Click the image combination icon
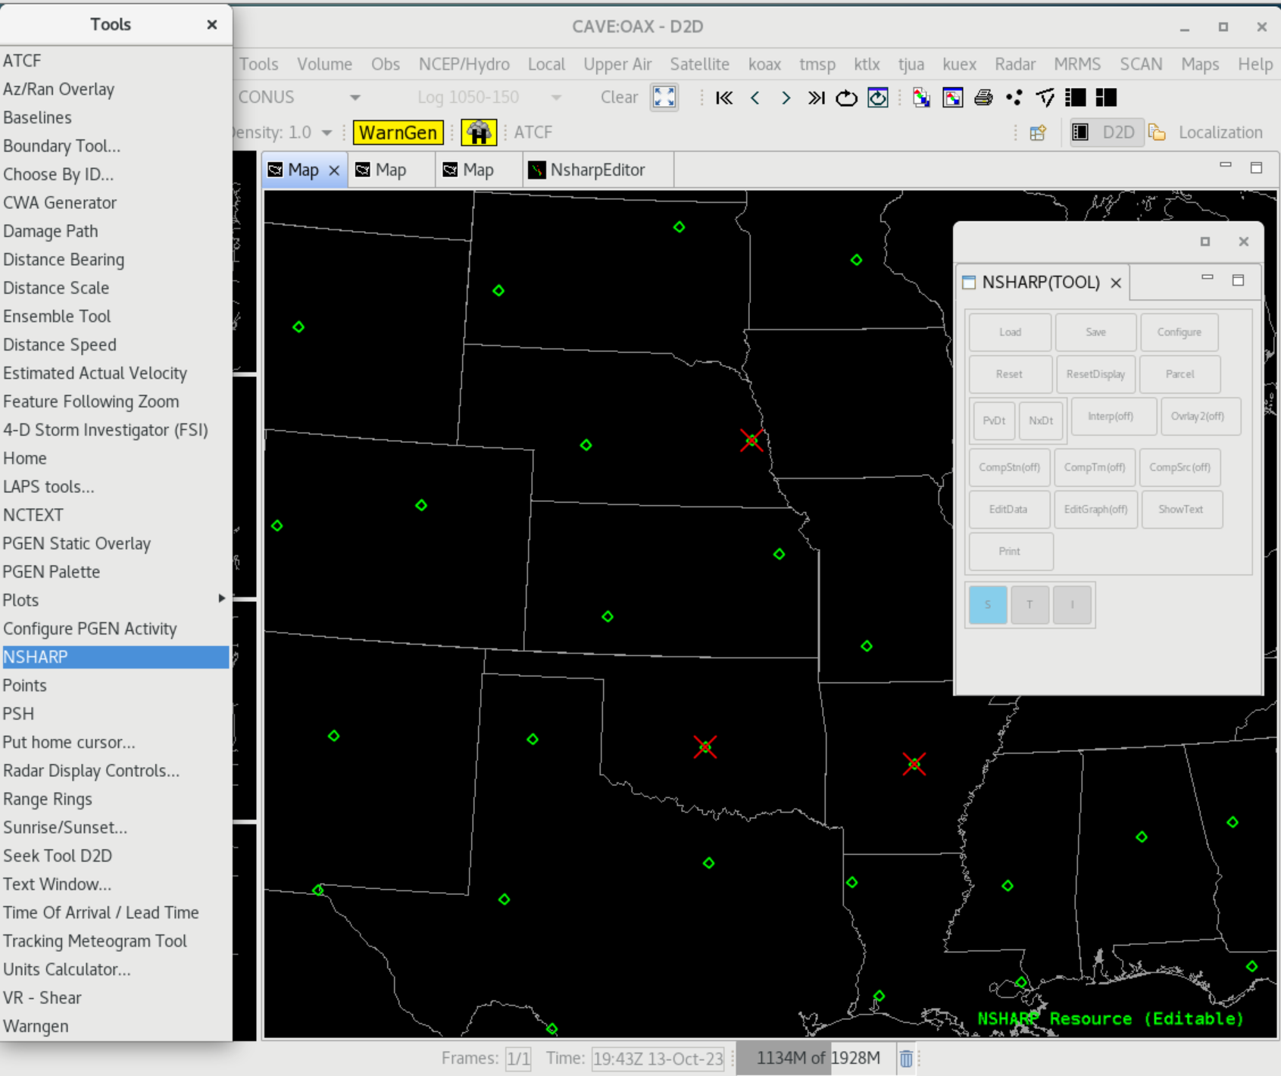1281x1076 pixels. (921, 98)
